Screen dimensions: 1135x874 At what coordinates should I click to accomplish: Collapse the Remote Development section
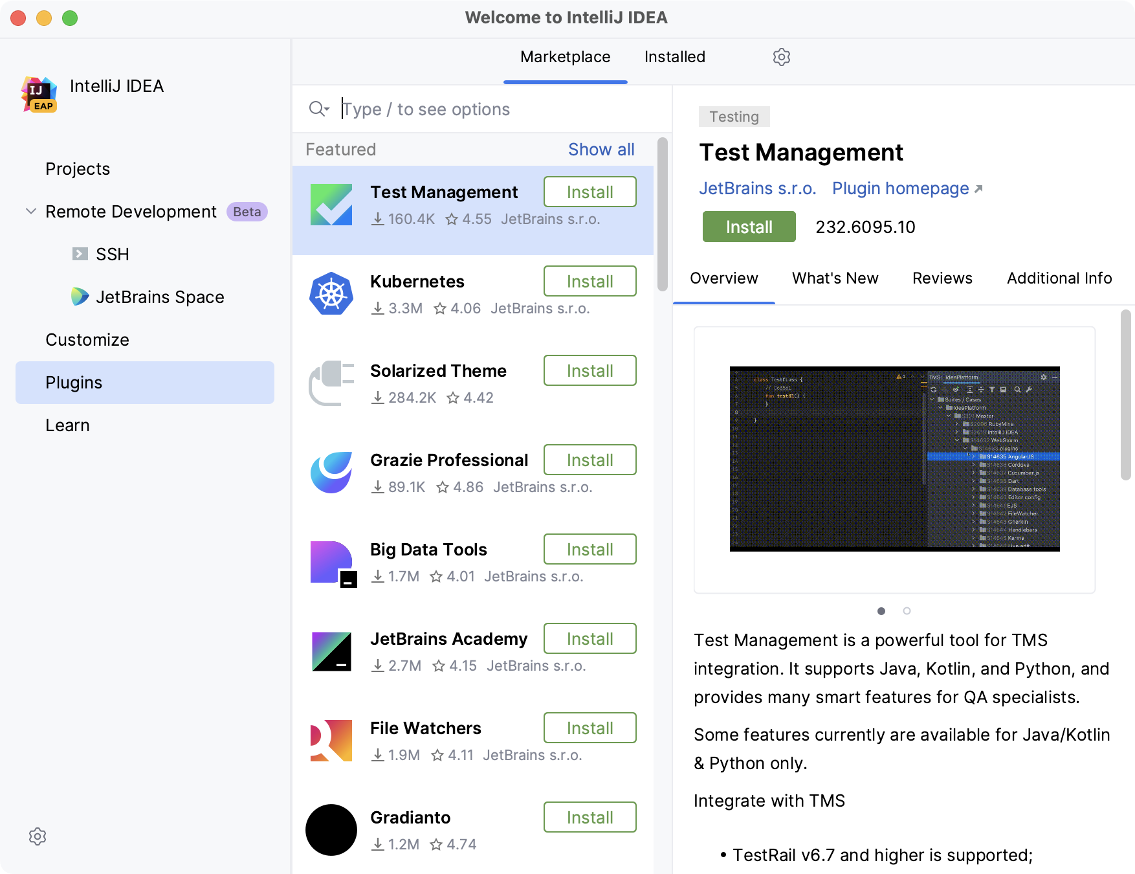pos(30,211)
